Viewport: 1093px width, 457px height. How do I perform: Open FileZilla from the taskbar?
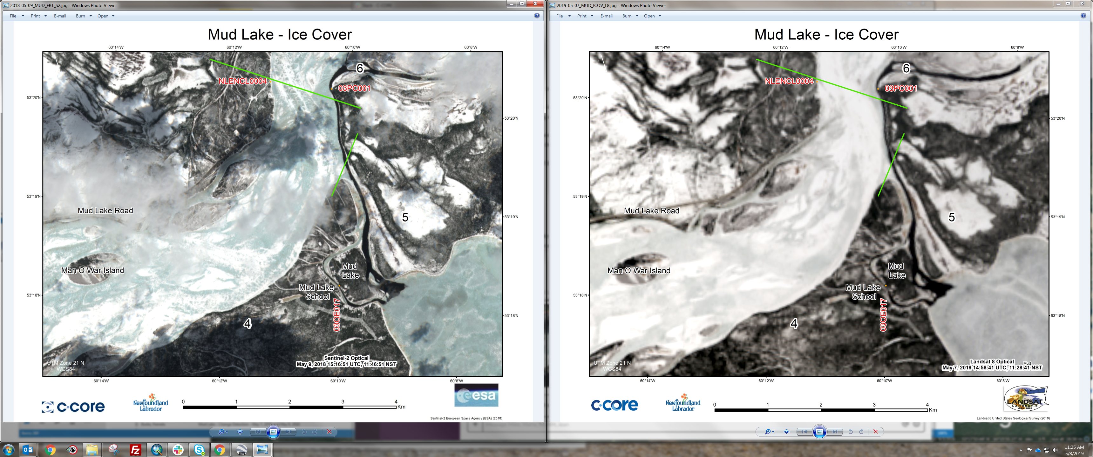[135, 449]
